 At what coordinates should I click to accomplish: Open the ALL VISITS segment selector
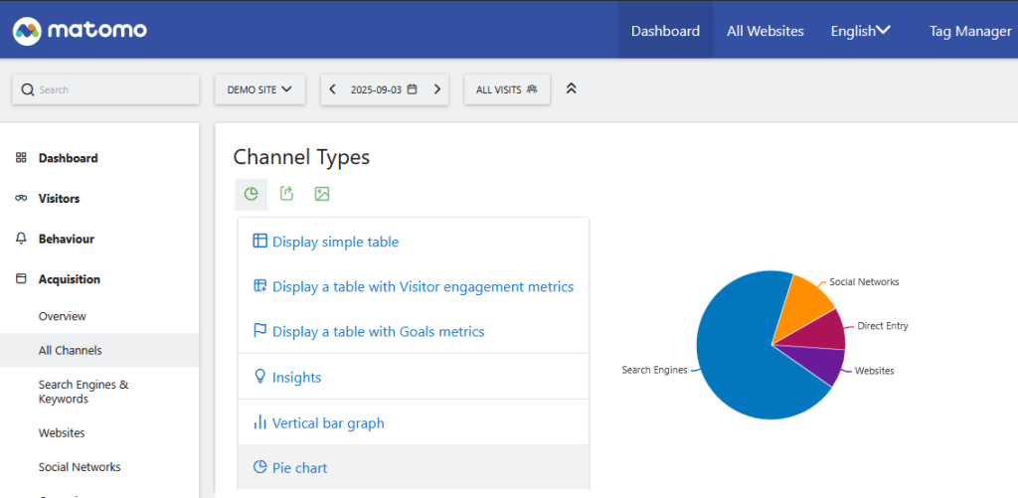[506, 89]
